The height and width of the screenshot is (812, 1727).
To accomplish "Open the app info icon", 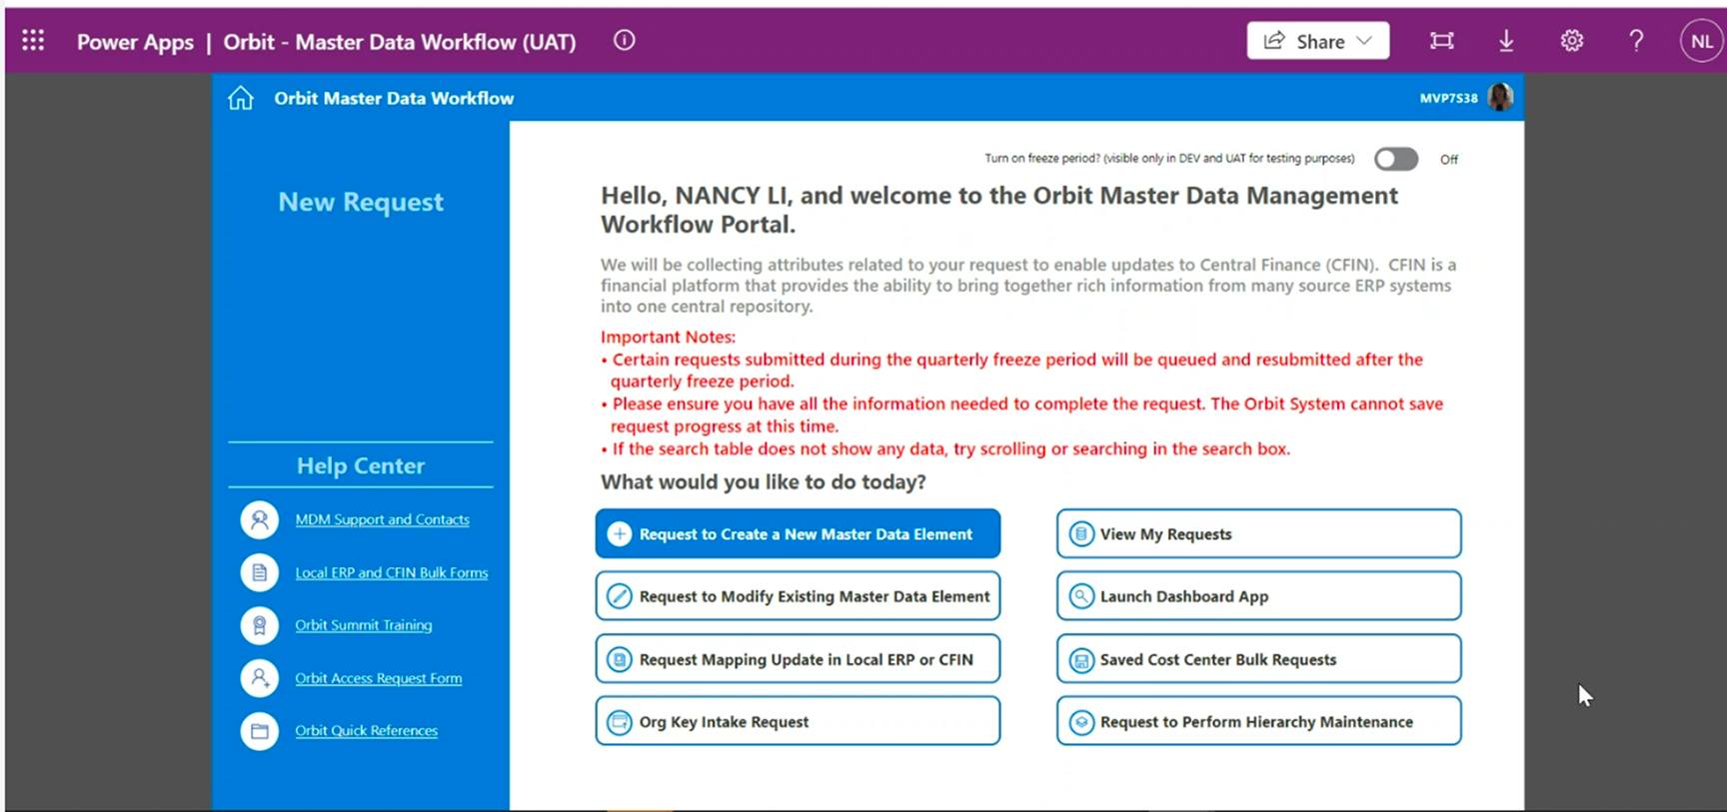I will [x=624, y=40].
